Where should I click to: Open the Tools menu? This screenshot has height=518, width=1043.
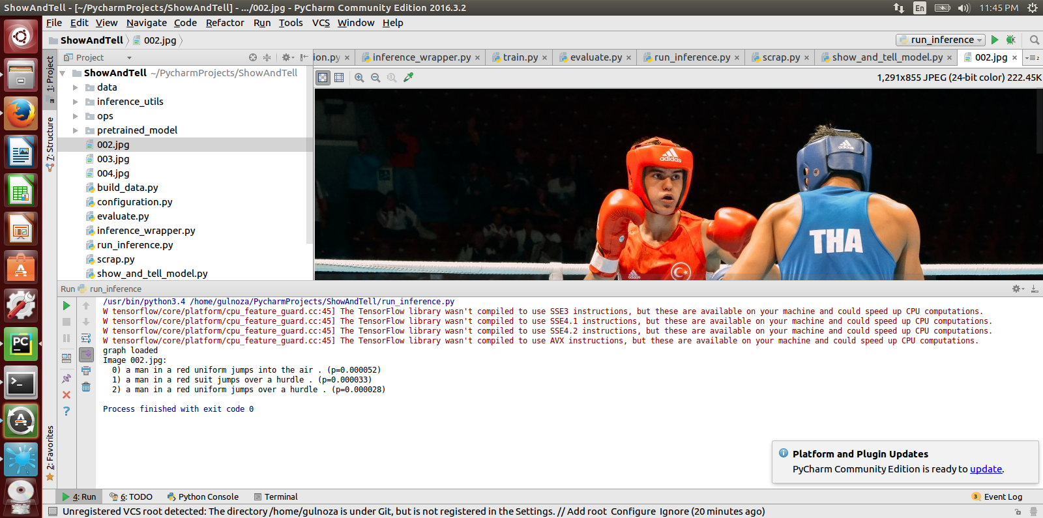pyautogui.click(x=291, y=23)
